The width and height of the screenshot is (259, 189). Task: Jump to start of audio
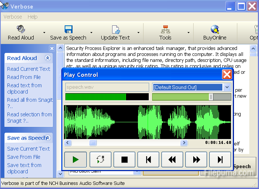click(x=148, y=160)
